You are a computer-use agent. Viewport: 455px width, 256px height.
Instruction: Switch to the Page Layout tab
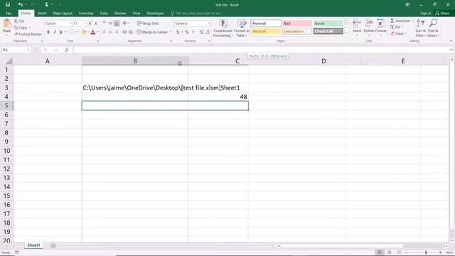point(63,14)
